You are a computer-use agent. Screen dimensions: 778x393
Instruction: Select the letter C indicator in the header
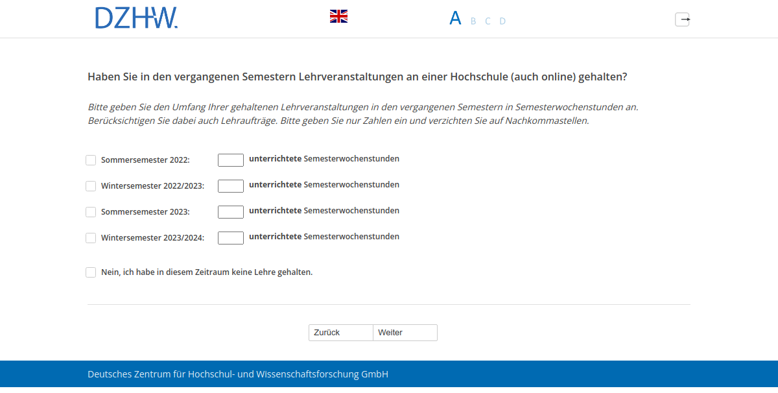click(487, 21)
